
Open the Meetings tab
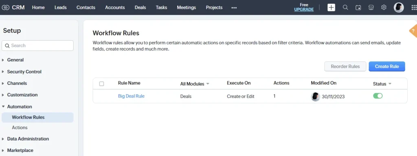click(187, 7)
